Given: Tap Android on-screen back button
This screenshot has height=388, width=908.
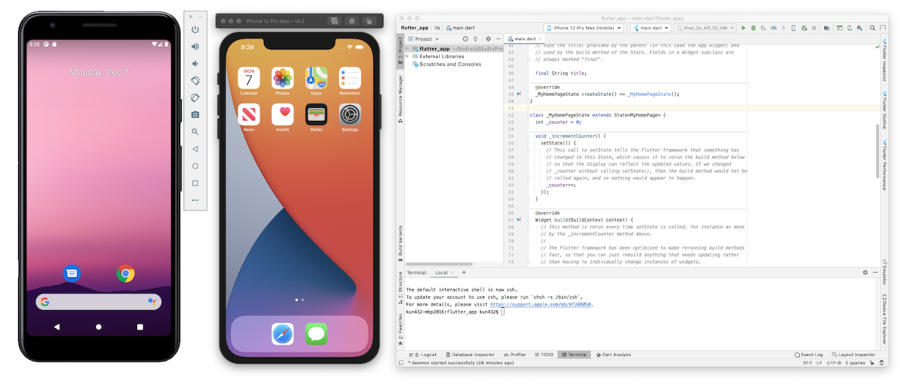Looking at the screenshot, I should tap(57, 327).
